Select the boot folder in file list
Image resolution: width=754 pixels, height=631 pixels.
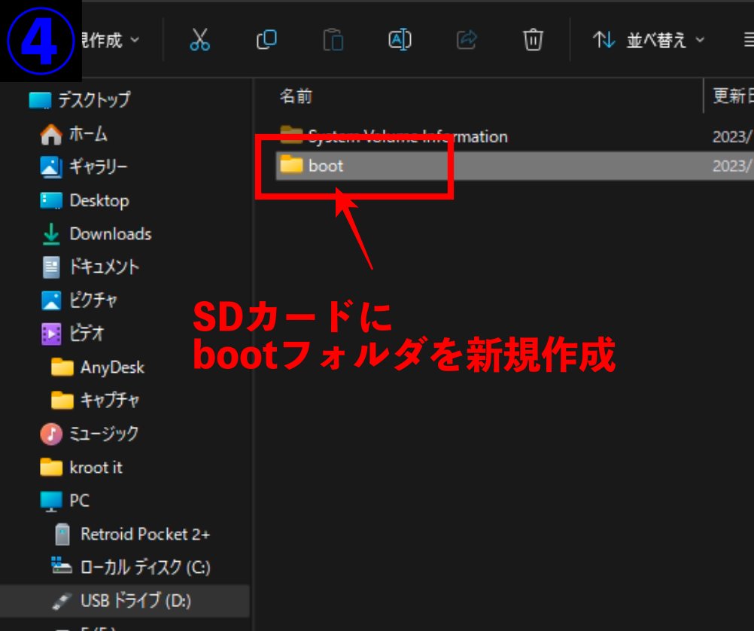(x=515, y=166)
